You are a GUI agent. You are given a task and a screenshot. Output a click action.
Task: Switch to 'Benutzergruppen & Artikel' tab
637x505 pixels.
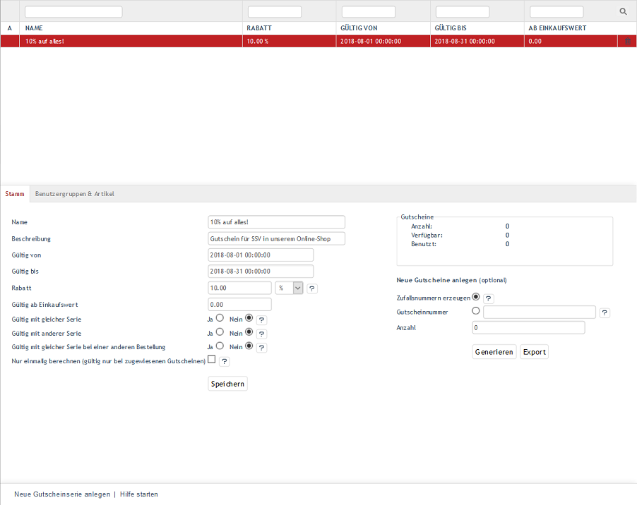tap(74, 194)
